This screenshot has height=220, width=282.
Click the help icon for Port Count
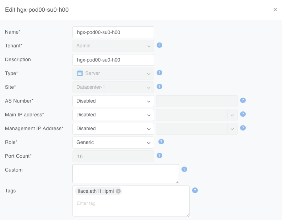(x=159, y=156)
